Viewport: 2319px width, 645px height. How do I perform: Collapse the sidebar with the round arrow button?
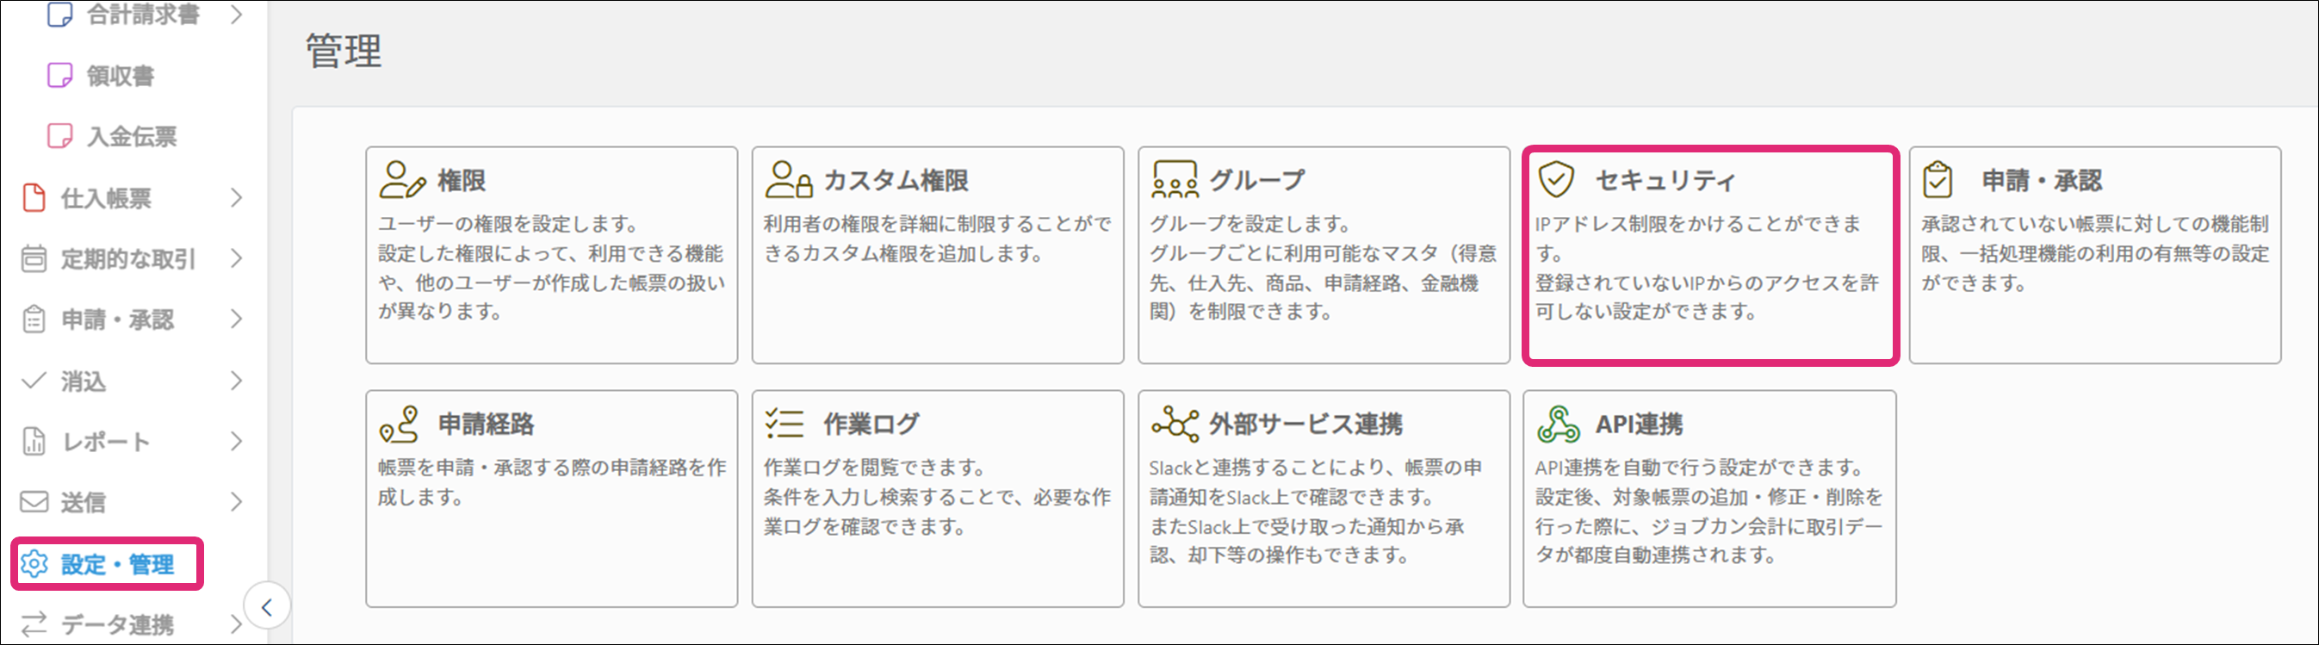(x=266, y=607)
